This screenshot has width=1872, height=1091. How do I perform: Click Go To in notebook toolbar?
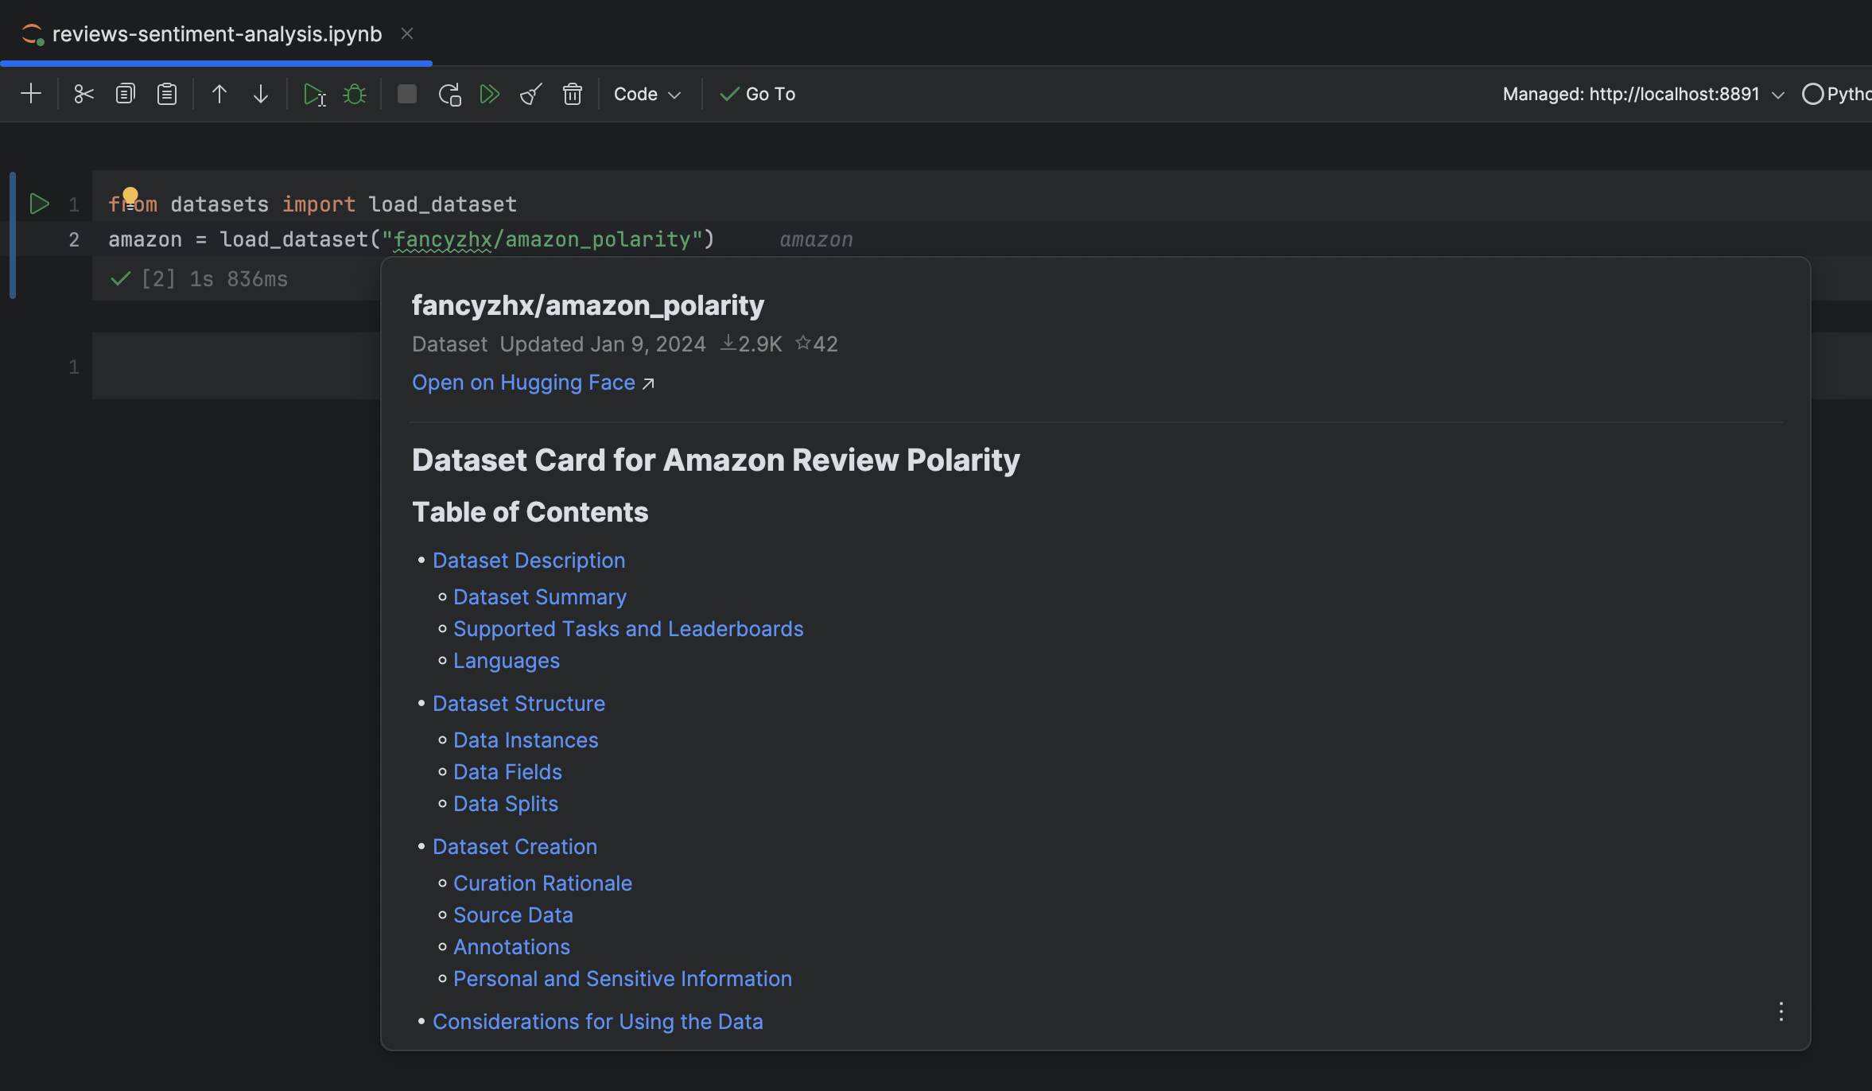tap(757, 94)
